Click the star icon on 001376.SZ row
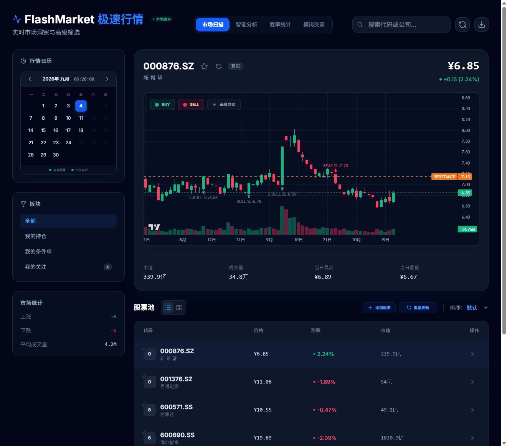 point(144,377)
